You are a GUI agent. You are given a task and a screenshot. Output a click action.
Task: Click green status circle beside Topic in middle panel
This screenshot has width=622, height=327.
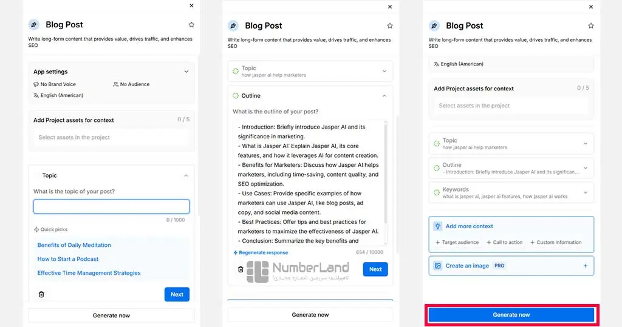click(x=236, y=72)
